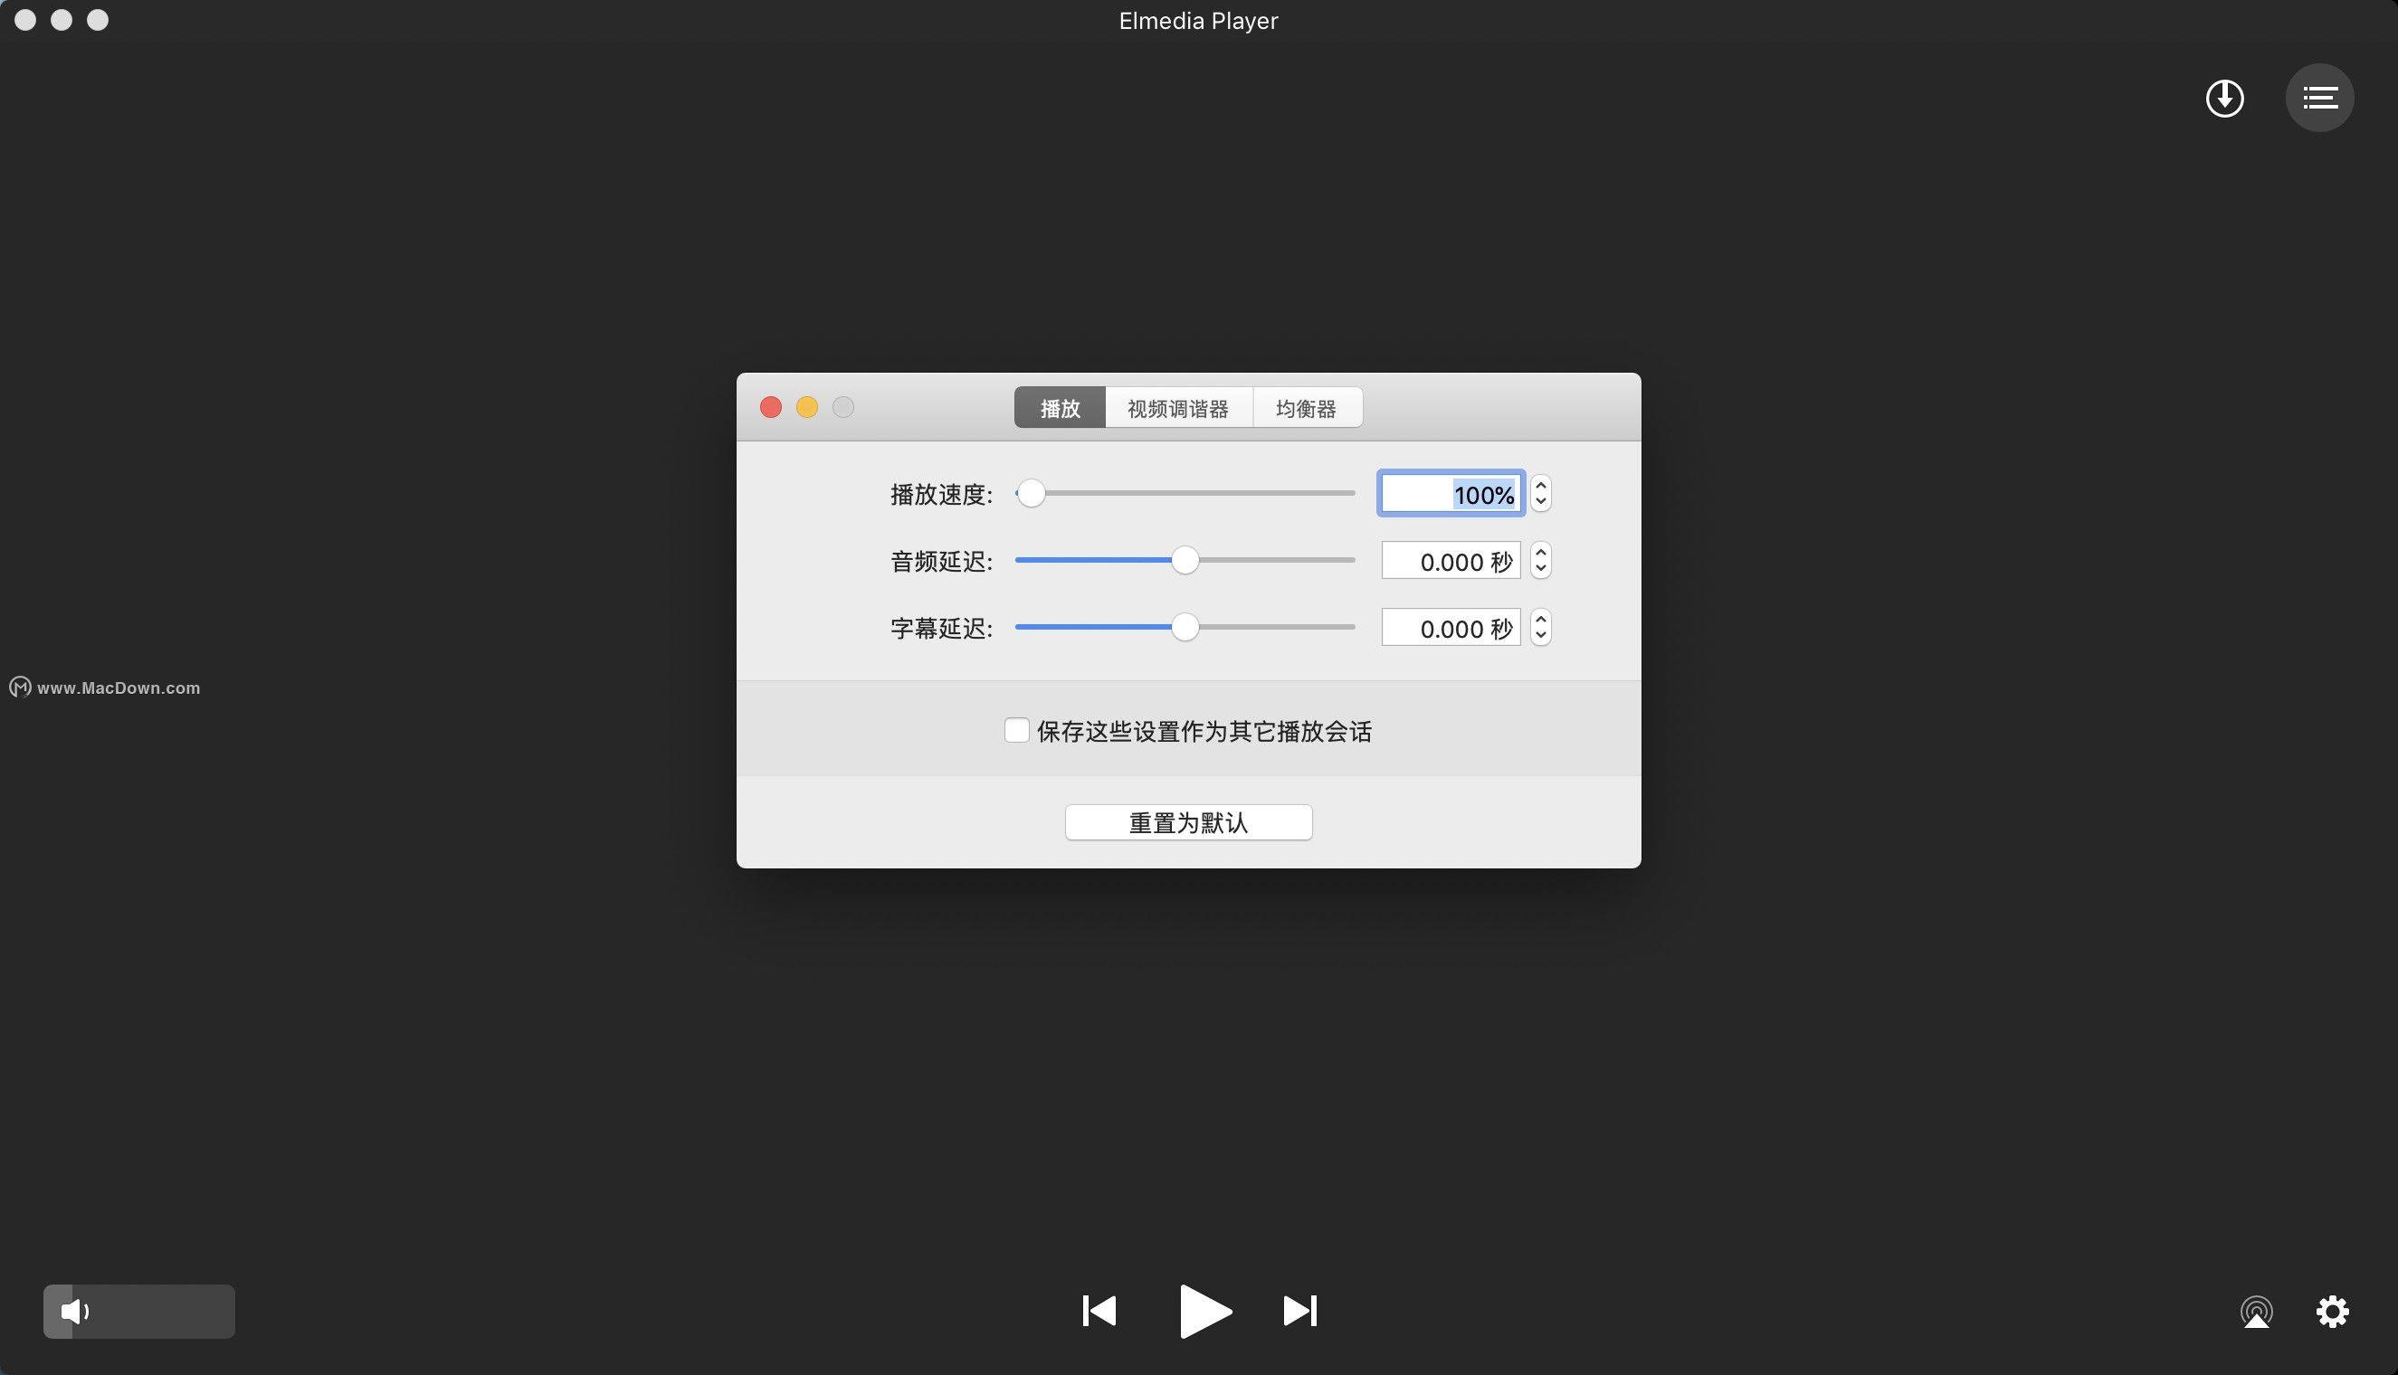Skip to previous track

point(1099,1311)
